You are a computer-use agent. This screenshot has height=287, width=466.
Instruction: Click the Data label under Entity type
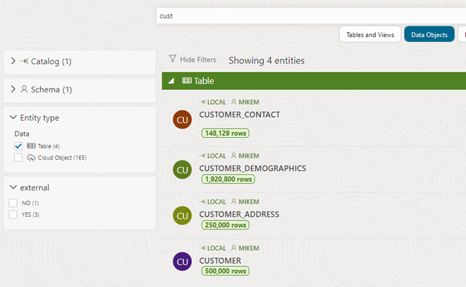point(22,134)
